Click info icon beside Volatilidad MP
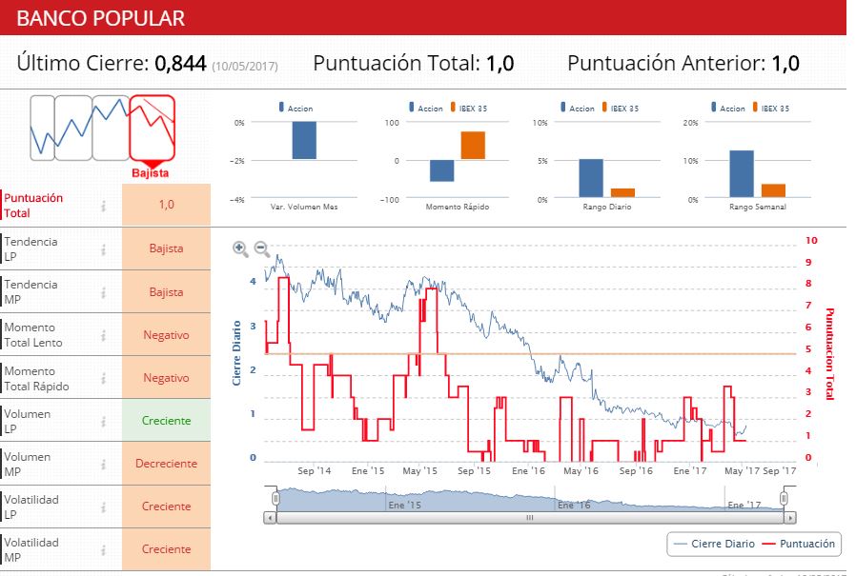This screenshot has height=576, width=856. (103, 550)
